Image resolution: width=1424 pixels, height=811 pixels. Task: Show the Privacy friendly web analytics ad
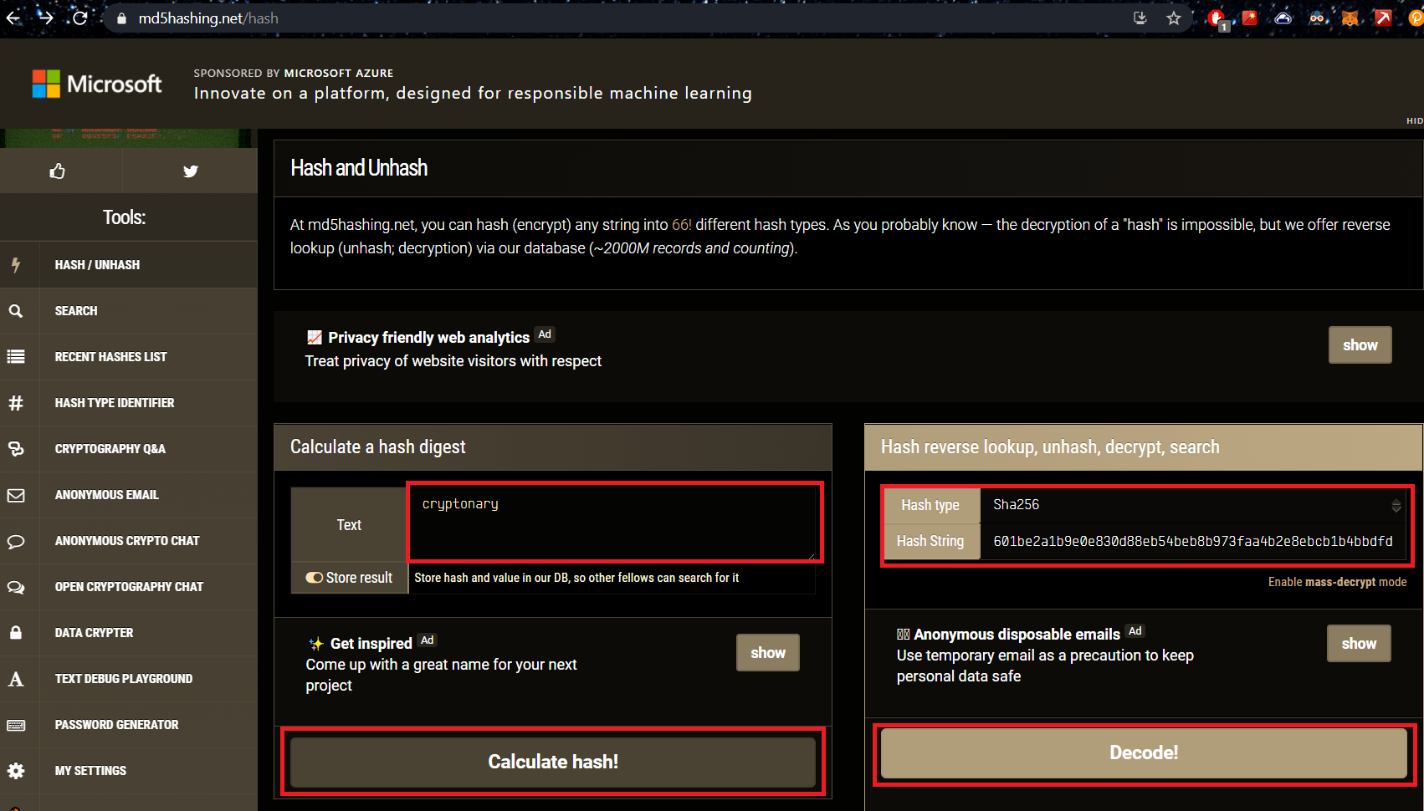point(1360,345)
